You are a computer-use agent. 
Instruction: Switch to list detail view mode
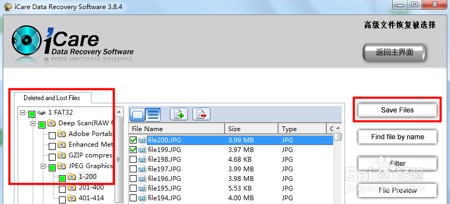point(153,115)
